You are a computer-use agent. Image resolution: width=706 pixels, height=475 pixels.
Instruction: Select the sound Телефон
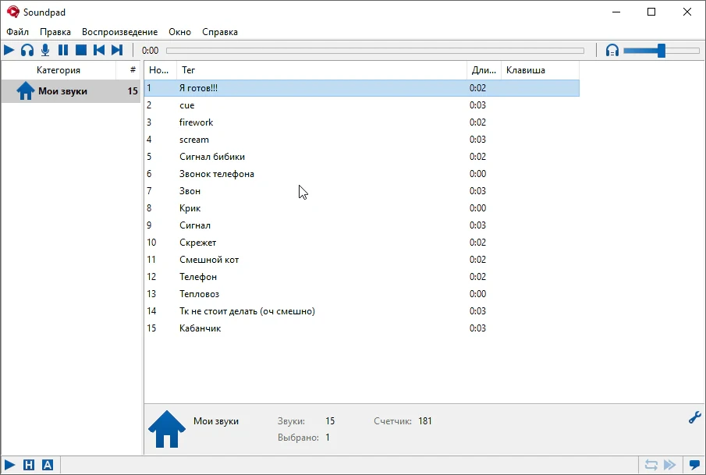tap(361, 276)
